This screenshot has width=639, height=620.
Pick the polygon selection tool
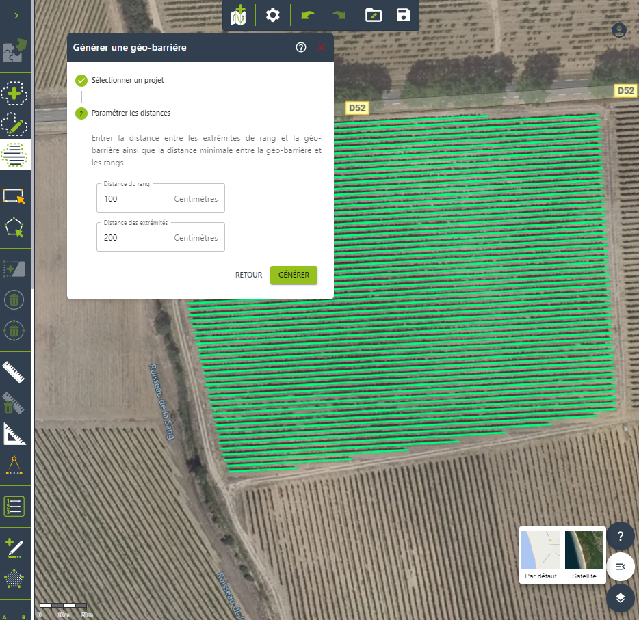pyautogui.click(x=14, y=228)
